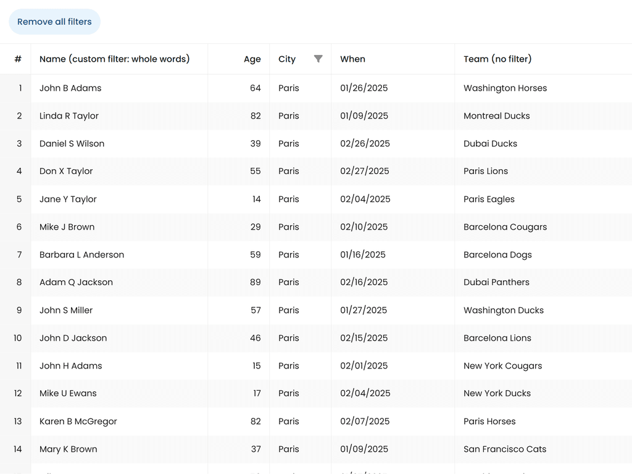The image size is (632, 474).
Task: Click the When column header
Action: coord(352,59)
